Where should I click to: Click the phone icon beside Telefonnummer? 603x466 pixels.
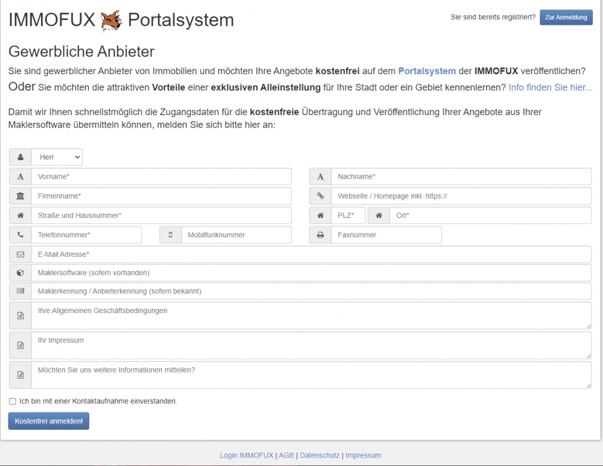click(x=21, y=235)
